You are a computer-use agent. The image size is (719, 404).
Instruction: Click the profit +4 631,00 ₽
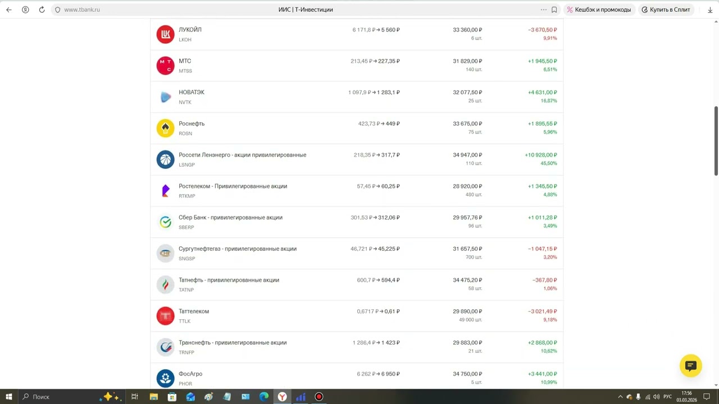543,92
